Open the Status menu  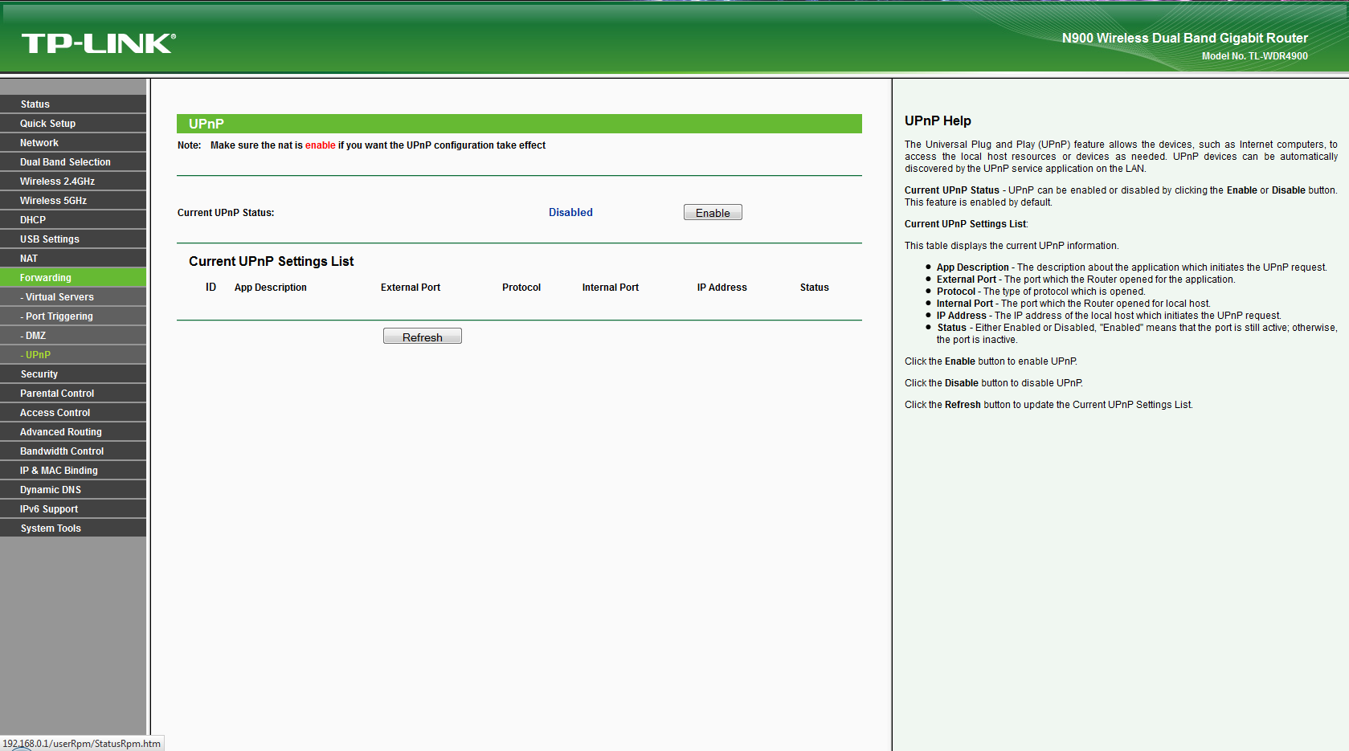coord(73,104)
